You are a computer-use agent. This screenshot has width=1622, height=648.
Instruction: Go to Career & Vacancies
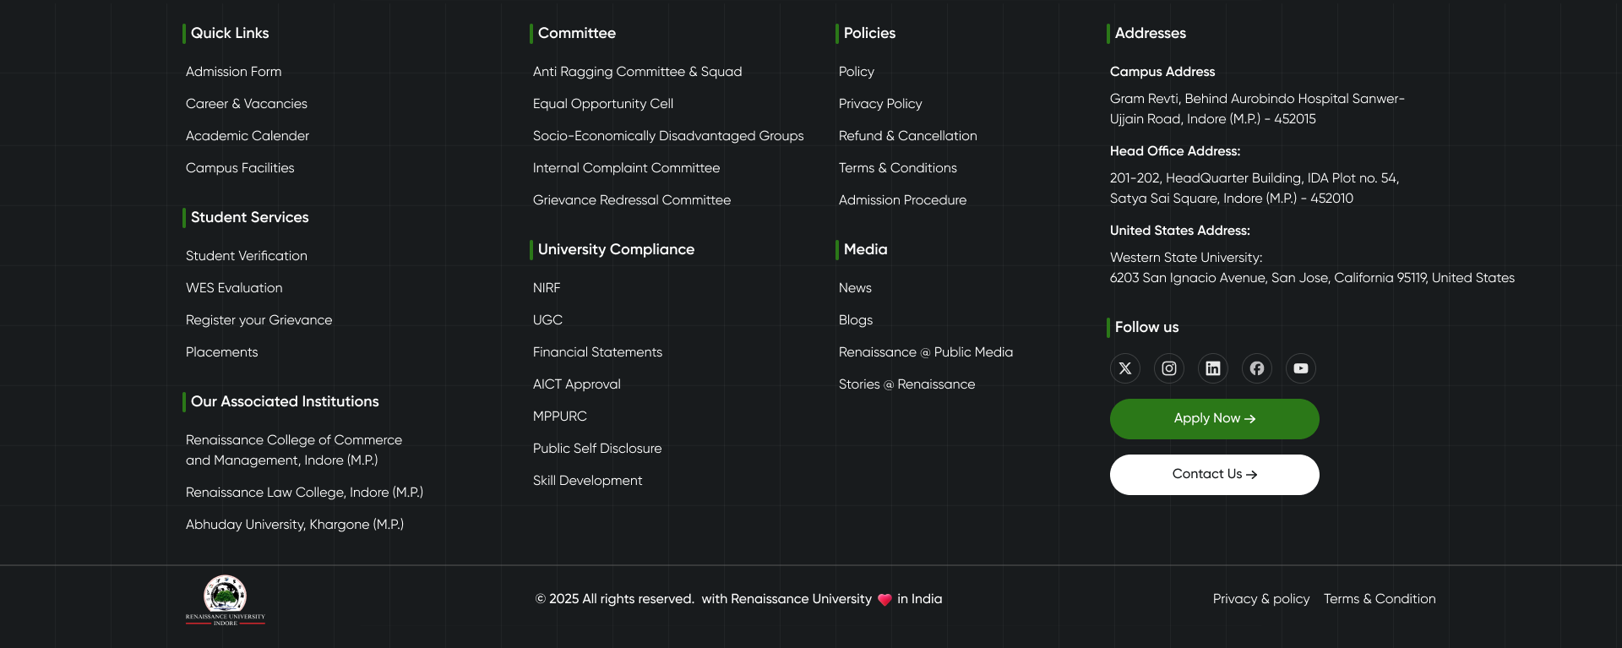coord(246,104)
